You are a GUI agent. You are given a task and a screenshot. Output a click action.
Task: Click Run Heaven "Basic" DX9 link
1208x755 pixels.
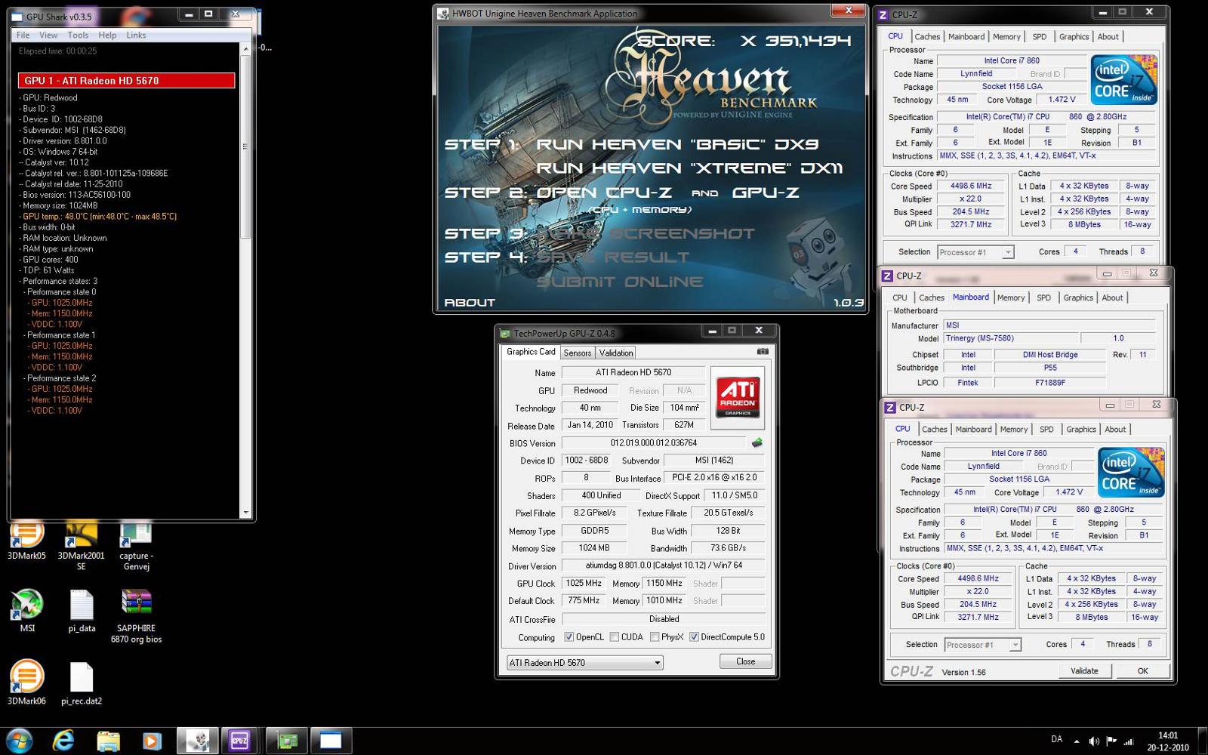pos(677,144)
